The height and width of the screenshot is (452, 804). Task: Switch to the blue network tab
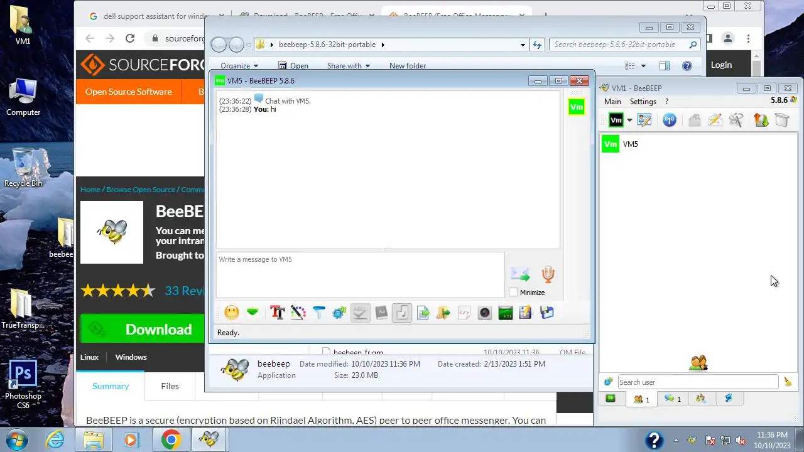(729, 399)
